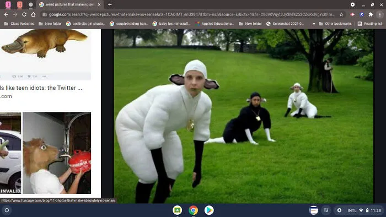Open the media controls playlist icon
386x217 pixels.
coord(326,210)
